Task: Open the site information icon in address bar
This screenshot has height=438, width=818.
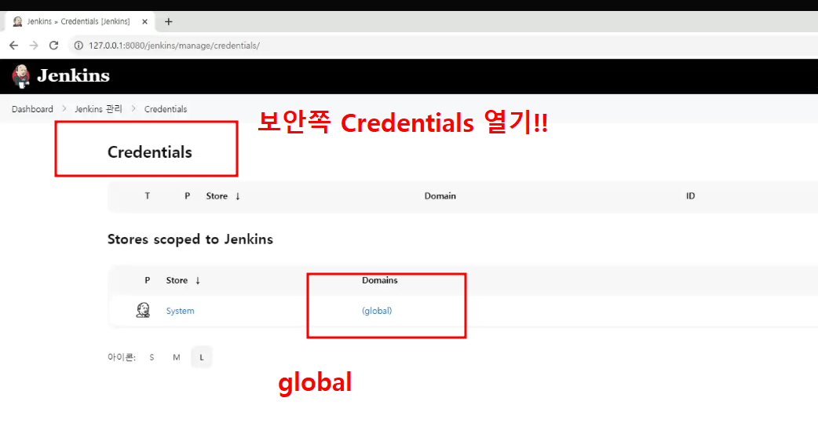Action: point(79,46)
